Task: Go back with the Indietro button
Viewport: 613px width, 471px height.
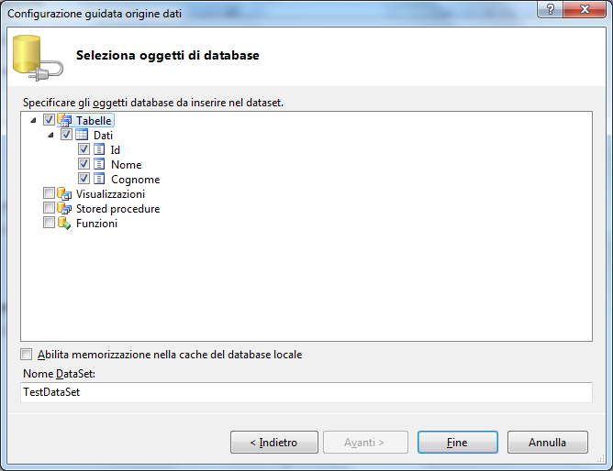Action: 274,443
